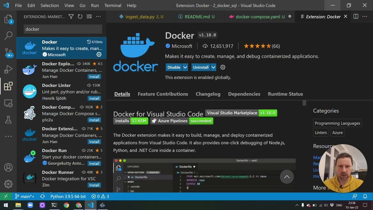Click the remote window status bar icon

(6, 196)
